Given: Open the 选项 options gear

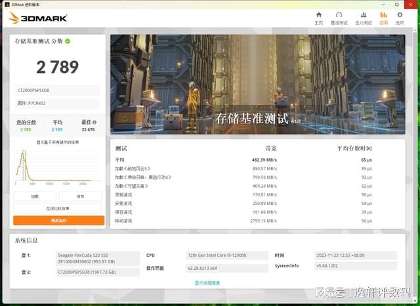Looking at the screenshot, I should pos(400,18).
